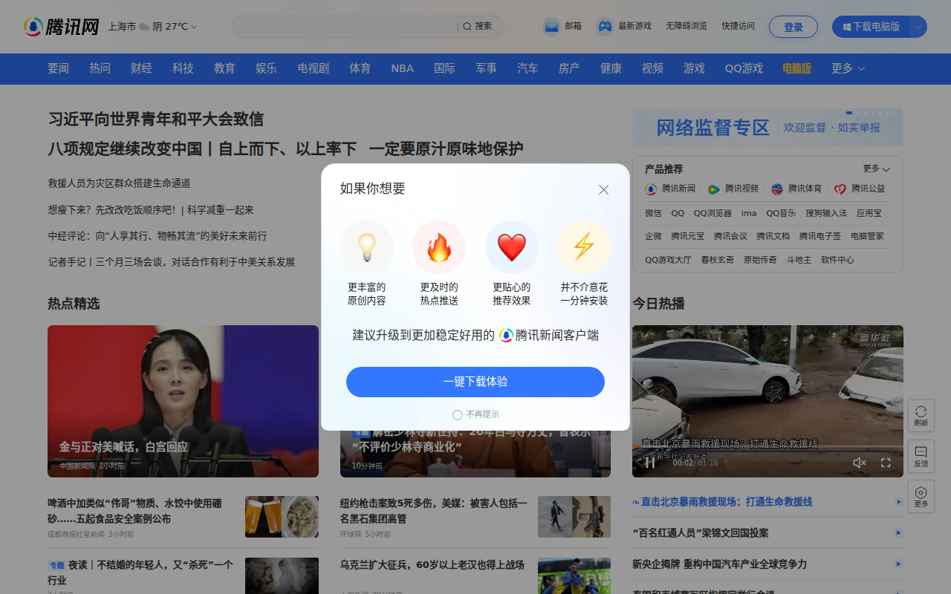951x594 pixels.
Task: Click the 腾讯公益 product icon
Action: click(x=840, y=189)
